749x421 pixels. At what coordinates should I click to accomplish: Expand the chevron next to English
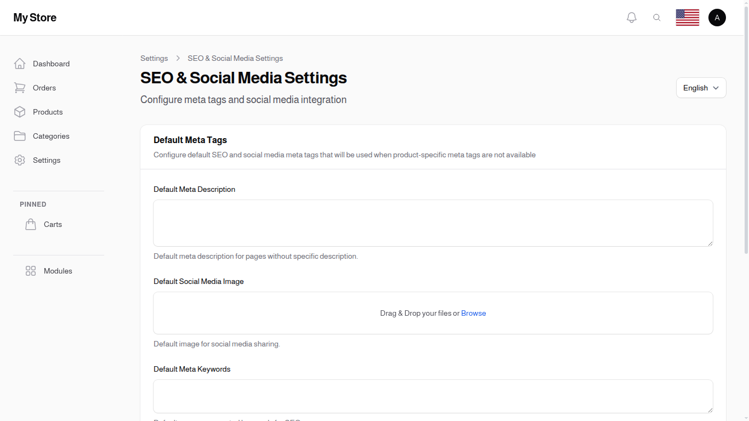coord(717,88)
